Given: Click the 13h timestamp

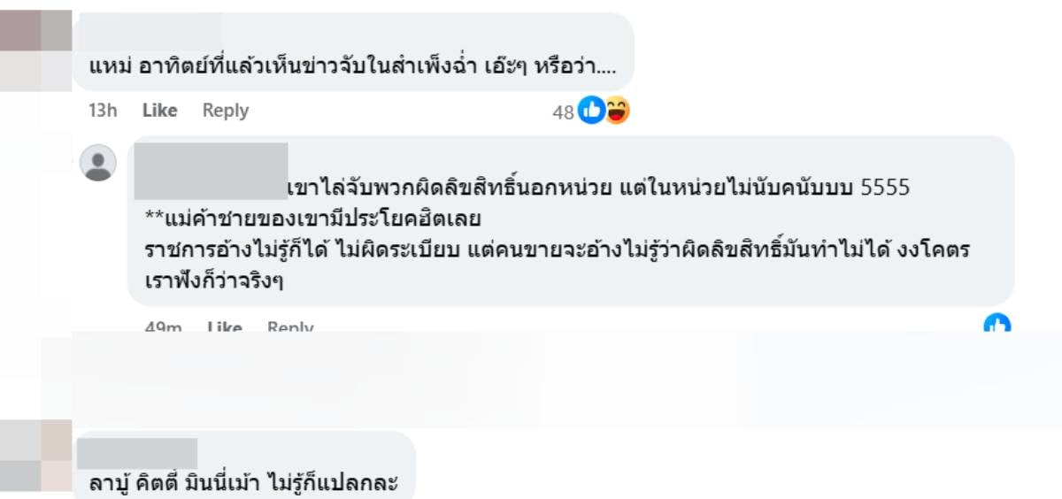Looking at the screenshot, I should pos(103,111).
